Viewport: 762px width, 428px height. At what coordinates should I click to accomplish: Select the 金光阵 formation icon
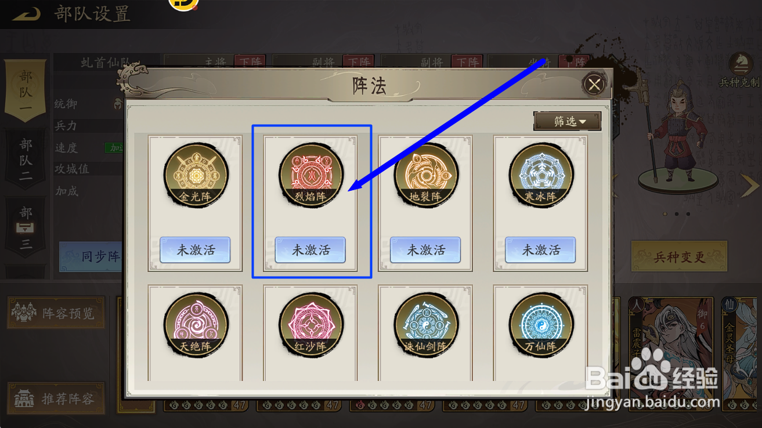196,175
